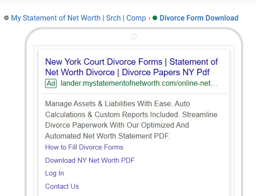Open My Statement of Net Worth campaign breadcrumb

(x=78, y=18)
